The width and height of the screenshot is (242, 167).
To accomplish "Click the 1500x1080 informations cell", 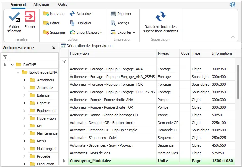I will 222,161.
